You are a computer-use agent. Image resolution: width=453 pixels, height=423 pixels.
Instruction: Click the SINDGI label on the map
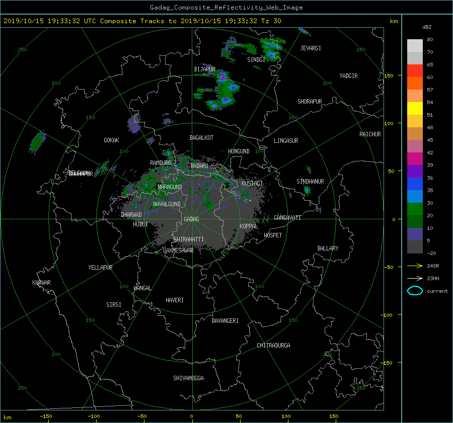(256, 60)
